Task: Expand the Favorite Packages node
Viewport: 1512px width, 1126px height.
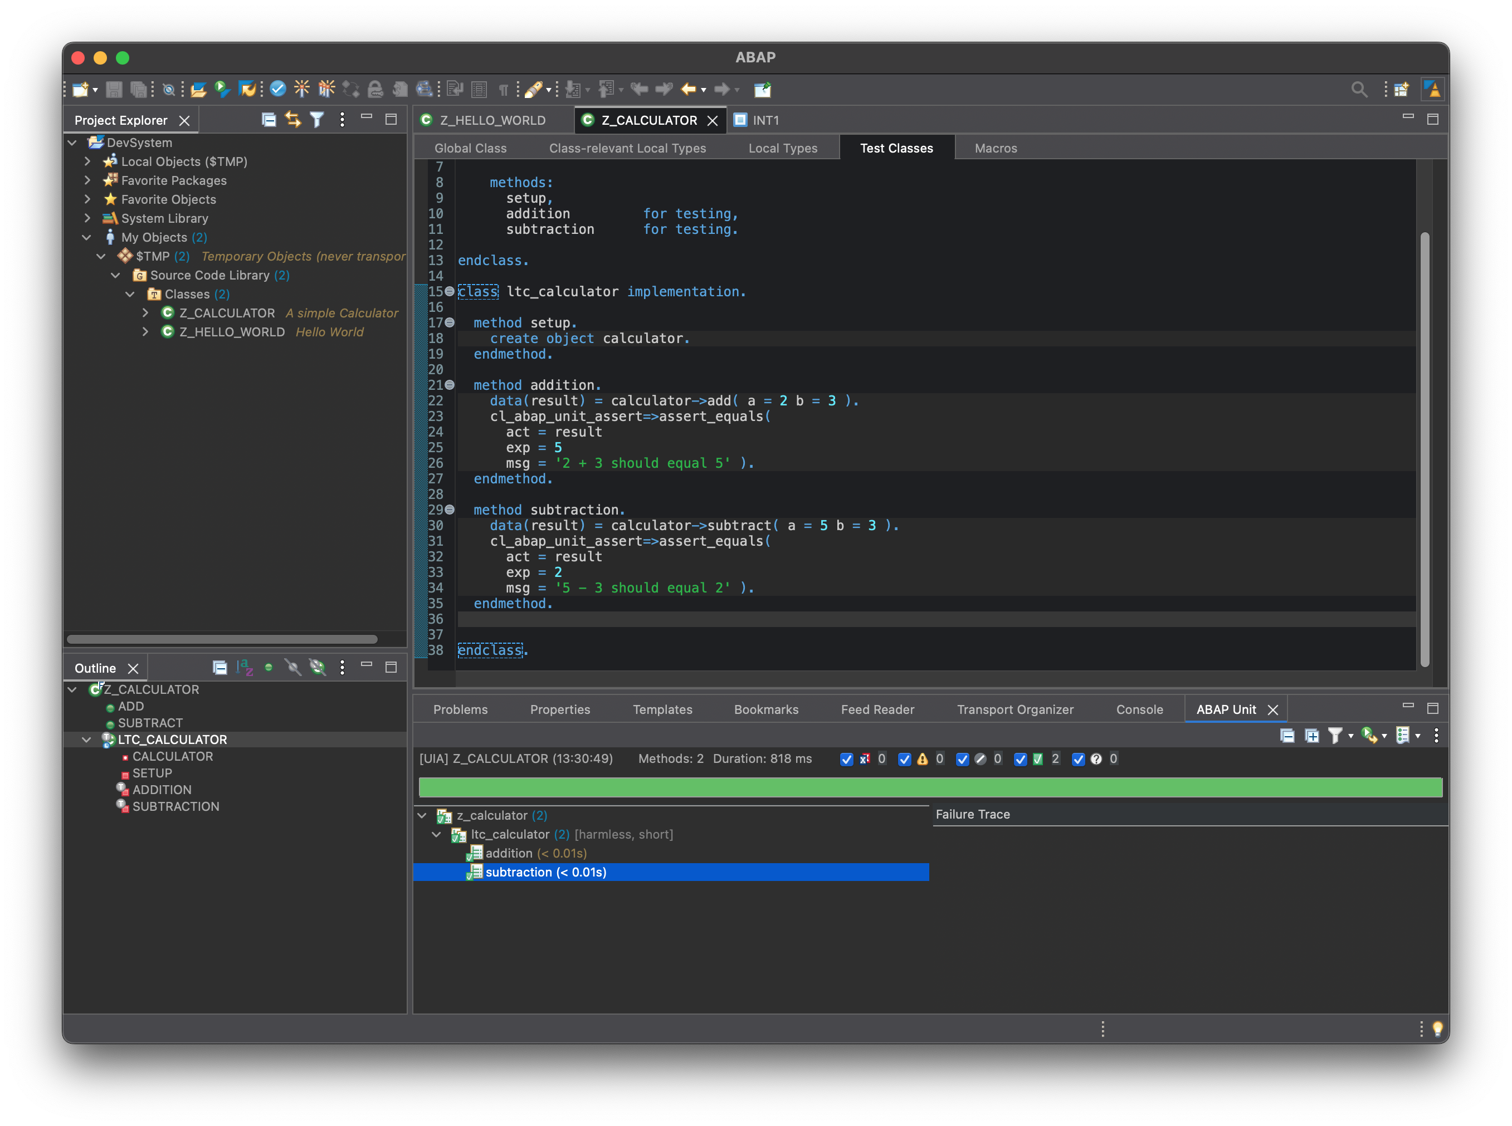Action: [87, 180]
